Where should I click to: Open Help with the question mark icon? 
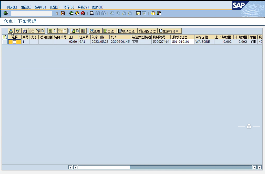[153, 13]
